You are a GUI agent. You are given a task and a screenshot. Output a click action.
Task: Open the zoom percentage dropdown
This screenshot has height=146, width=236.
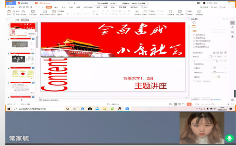click(x=198, y=104)
